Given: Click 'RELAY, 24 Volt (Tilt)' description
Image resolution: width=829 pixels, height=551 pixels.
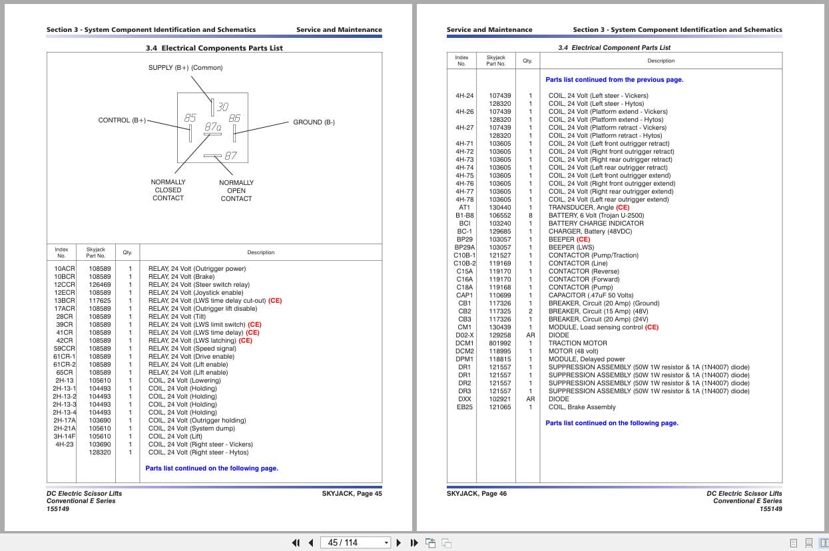Looking at the screenshot, I should point(177,317).
